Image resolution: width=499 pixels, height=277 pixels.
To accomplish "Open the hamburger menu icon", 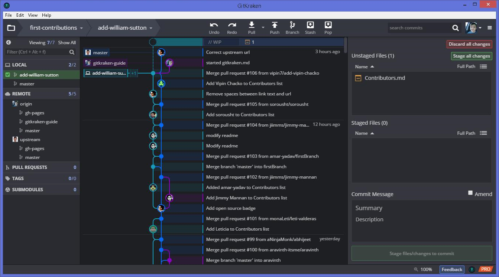I will tap(489, 28).
